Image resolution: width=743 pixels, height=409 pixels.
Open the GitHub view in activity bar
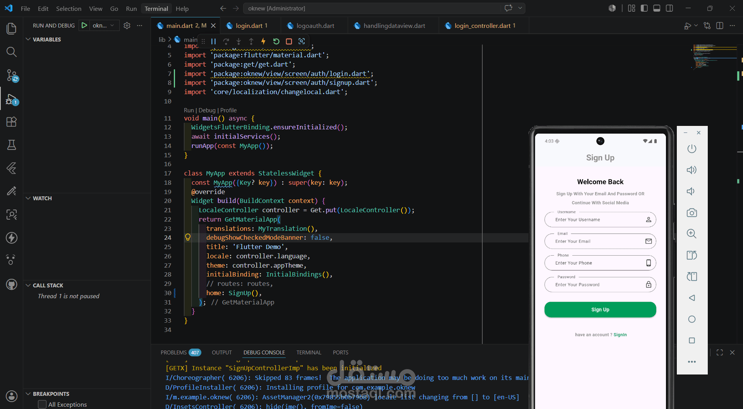pos(12,284)
